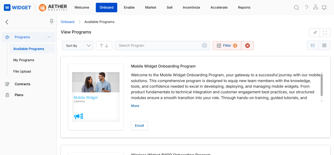Open the Sort By dropdown
The height and width of the screenshot is (155, 334).
(78, 45)
